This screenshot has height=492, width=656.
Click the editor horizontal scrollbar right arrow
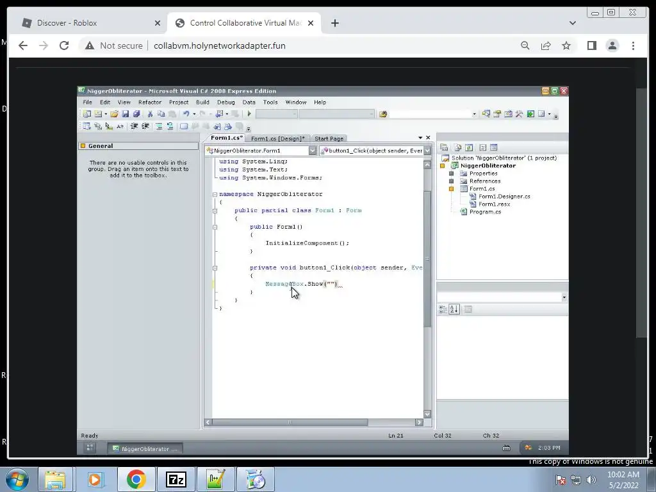(x=419, y=423)
